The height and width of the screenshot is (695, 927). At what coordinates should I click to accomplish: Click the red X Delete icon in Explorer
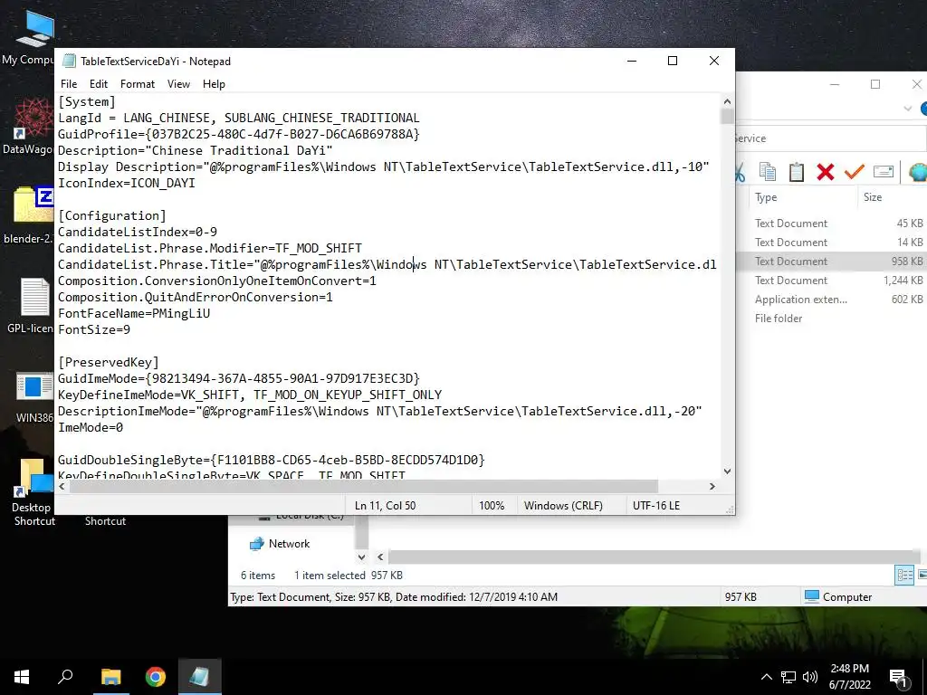[x=826, y=172]
